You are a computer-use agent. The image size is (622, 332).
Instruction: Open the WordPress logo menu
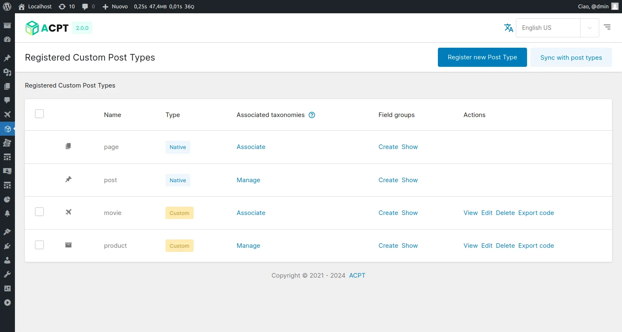point(7,7)
